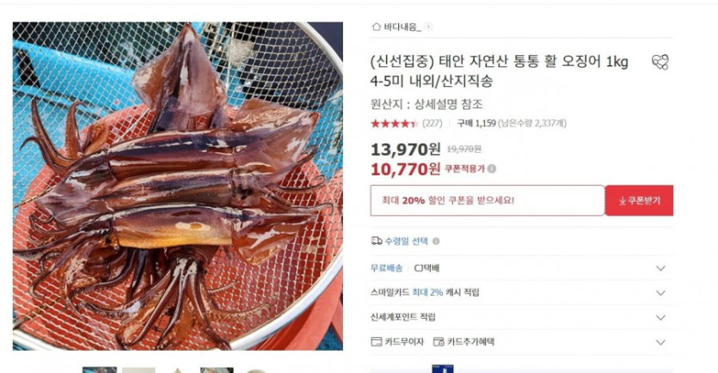
Task: Click the 카드무이자 card icon
Action: (x=377, y=341)
